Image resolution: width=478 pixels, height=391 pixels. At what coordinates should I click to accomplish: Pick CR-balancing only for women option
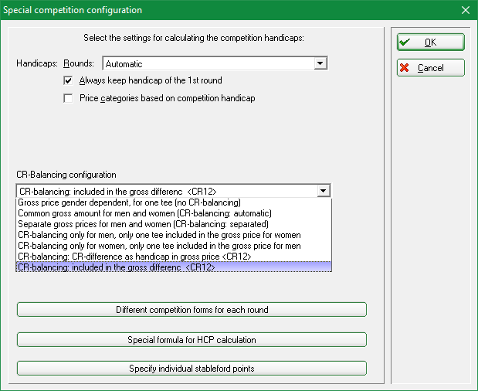tap(174, 246)
